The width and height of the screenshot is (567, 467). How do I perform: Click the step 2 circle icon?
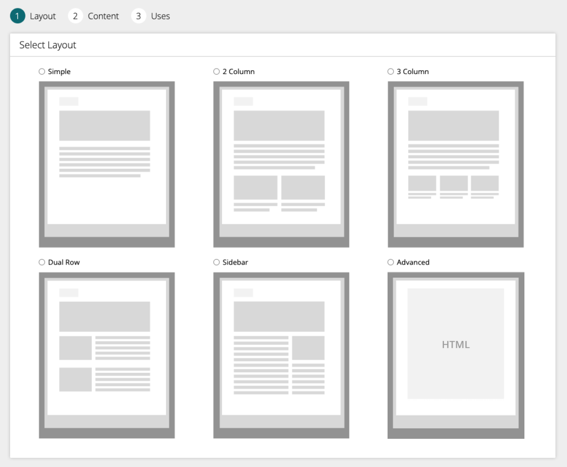click(75, 16)
